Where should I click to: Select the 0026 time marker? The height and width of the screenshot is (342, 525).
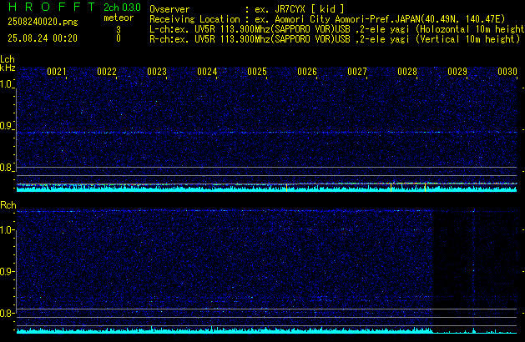click(307, 72)
